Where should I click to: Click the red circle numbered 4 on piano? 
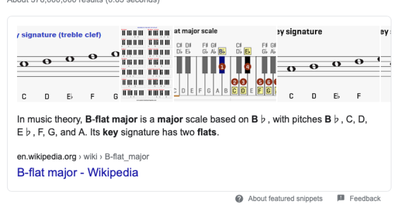pos(247,67)
